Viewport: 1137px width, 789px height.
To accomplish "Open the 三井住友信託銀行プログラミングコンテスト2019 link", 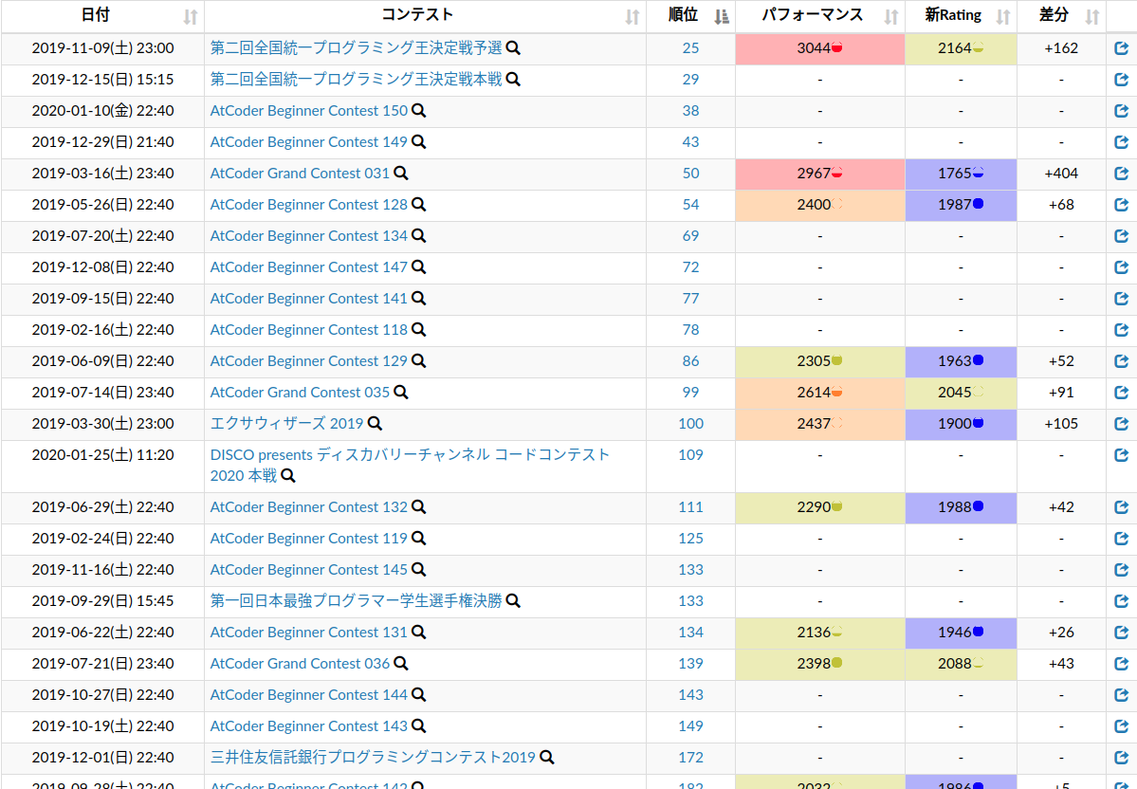I will click(x=373, y=757).
